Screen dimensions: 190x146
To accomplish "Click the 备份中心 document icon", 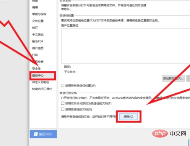I will coord(36,134).
